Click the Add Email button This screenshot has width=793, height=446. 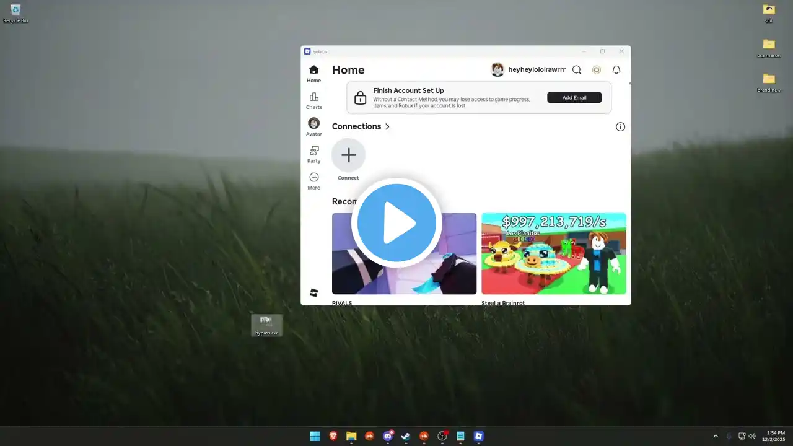(x=574, y=97)
